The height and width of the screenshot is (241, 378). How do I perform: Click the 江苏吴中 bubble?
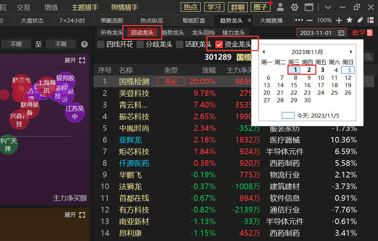coord(75,113)
